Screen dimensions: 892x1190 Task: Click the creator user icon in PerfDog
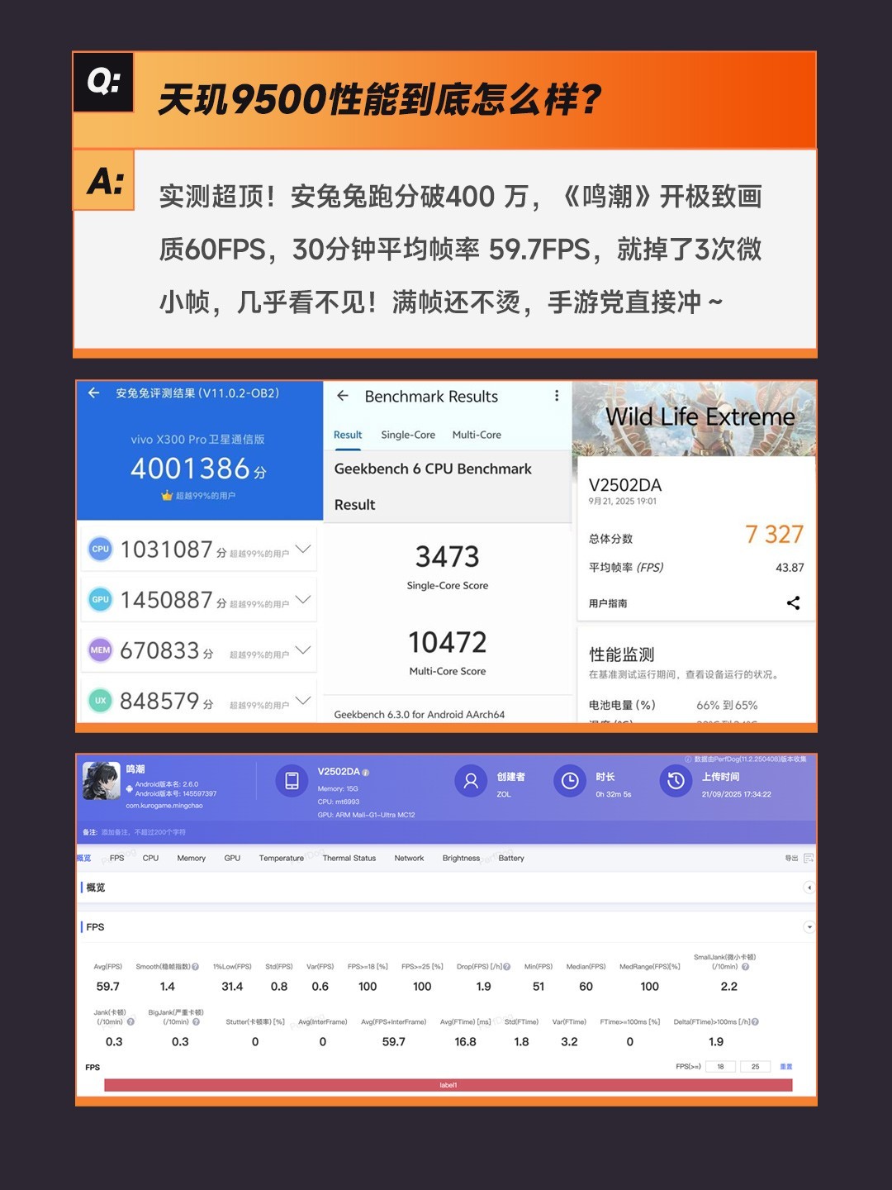471,781
